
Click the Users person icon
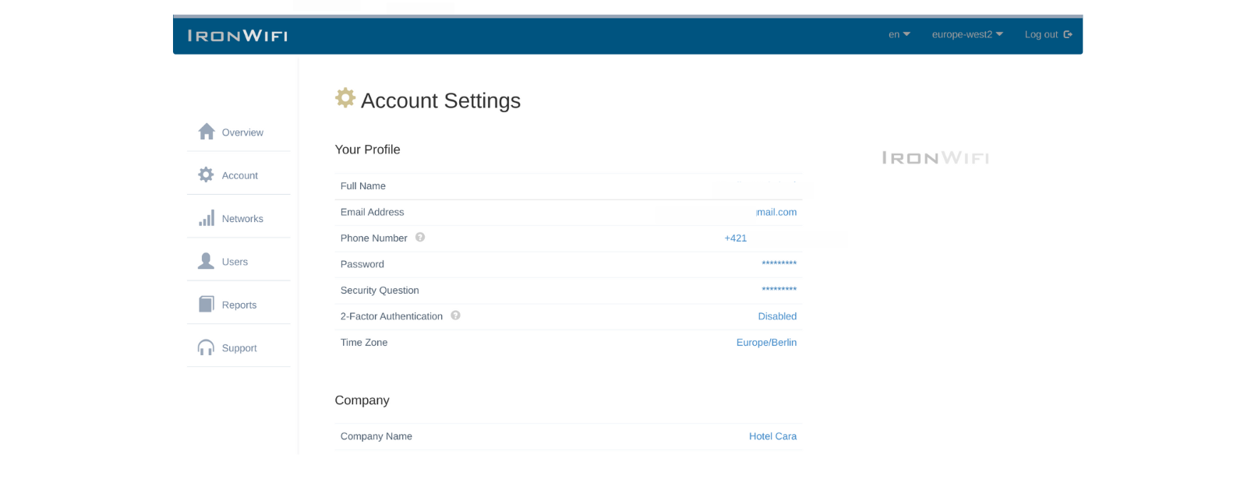tap(206, 261)
